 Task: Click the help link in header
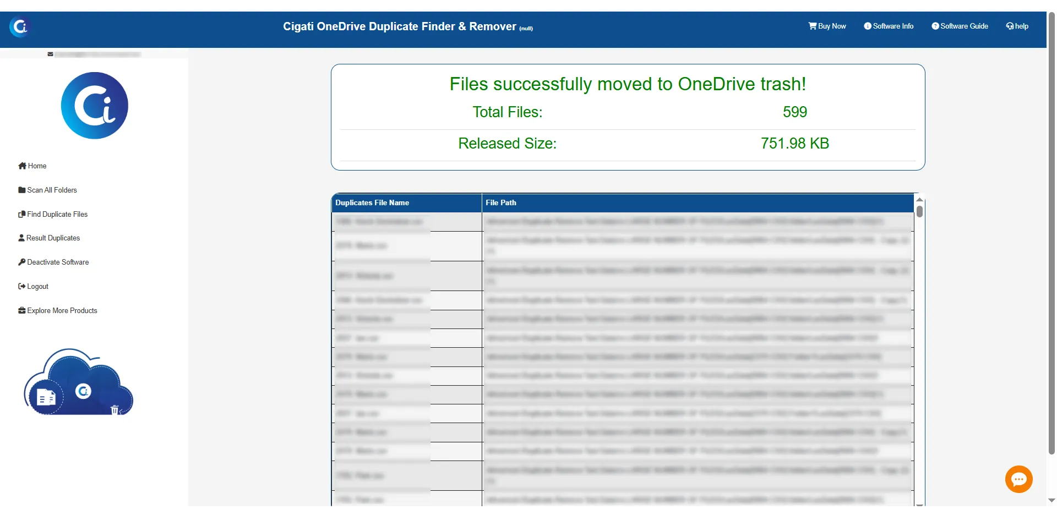tap(1017, 26)
